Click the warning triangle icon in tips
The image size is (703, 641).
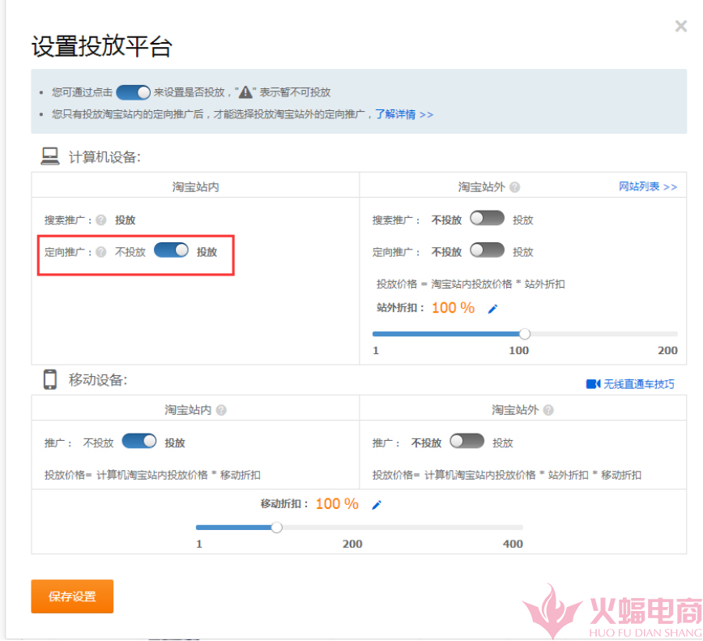pyautogui.click(x=245, y=92)
